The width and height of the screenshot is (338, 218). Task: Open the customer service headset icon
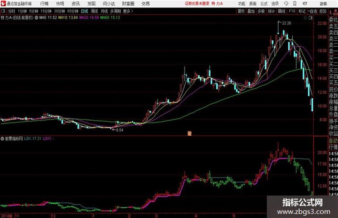[286, 4]
